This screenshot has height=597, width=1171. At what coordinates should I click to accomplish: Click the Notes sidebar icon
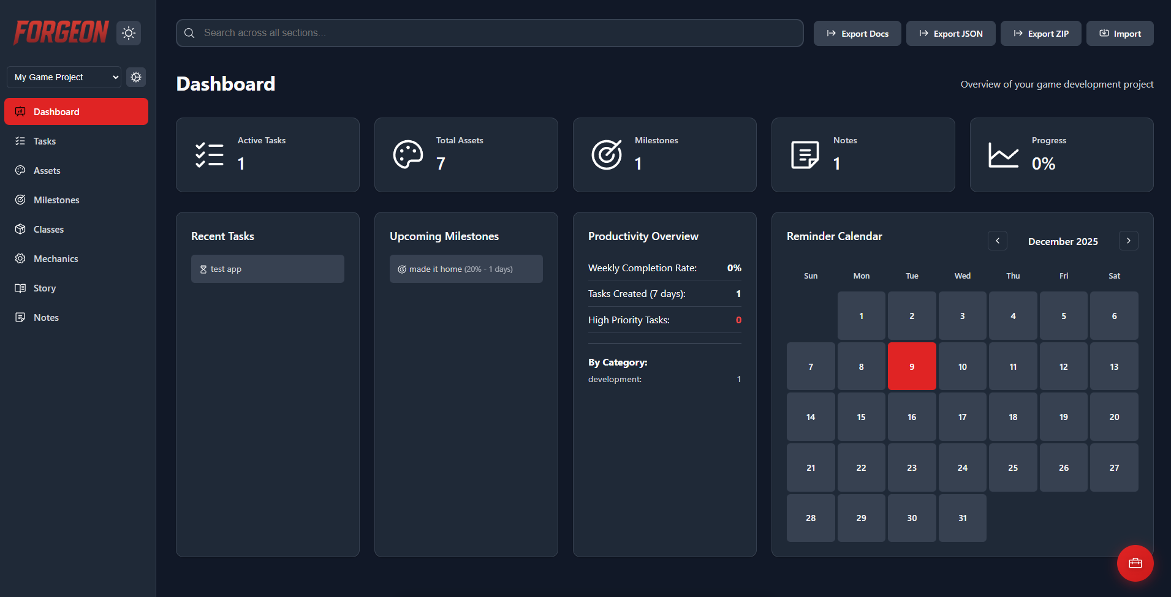click(x=20, y=317)
